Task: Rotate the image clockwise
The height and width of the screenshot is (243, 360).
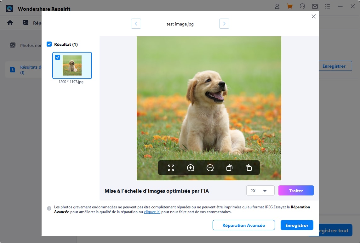Action: point(249,168)
